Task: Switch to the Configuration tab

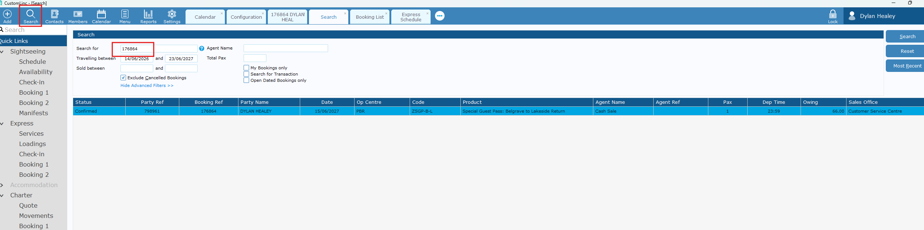Action: tap(246, 17)
